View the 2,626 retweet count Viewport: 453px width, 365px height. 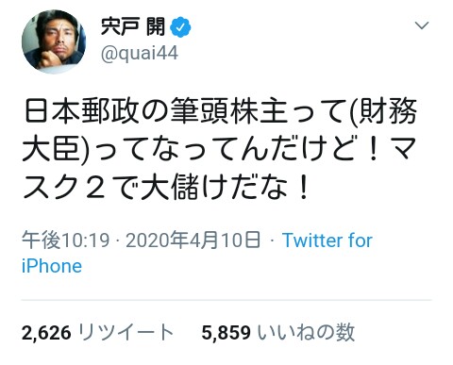46,333
